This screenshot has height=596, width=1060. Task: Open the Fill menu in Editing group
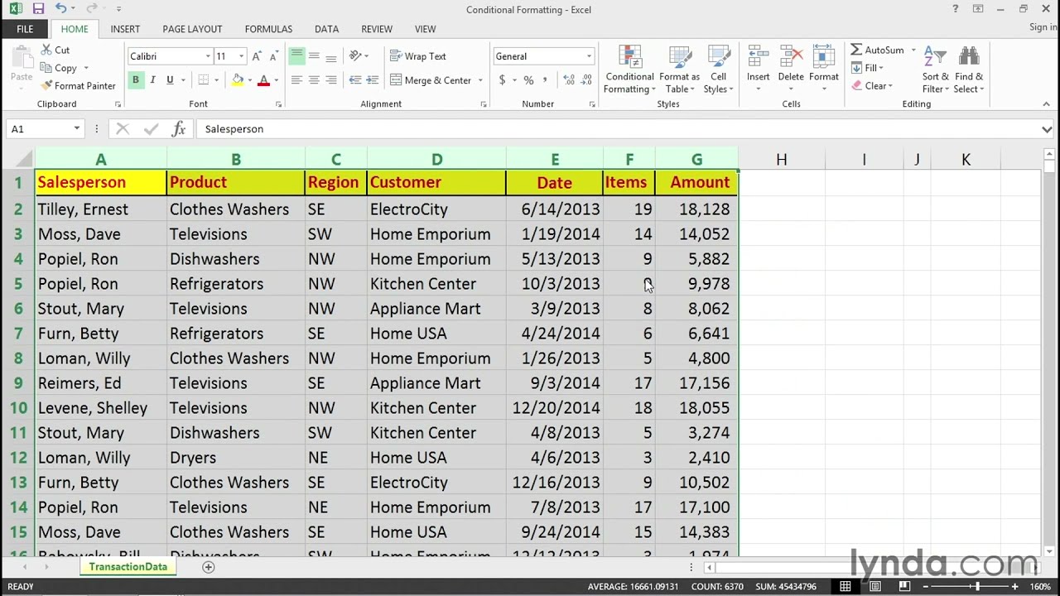pyautogui.click(x=868, y=68)
